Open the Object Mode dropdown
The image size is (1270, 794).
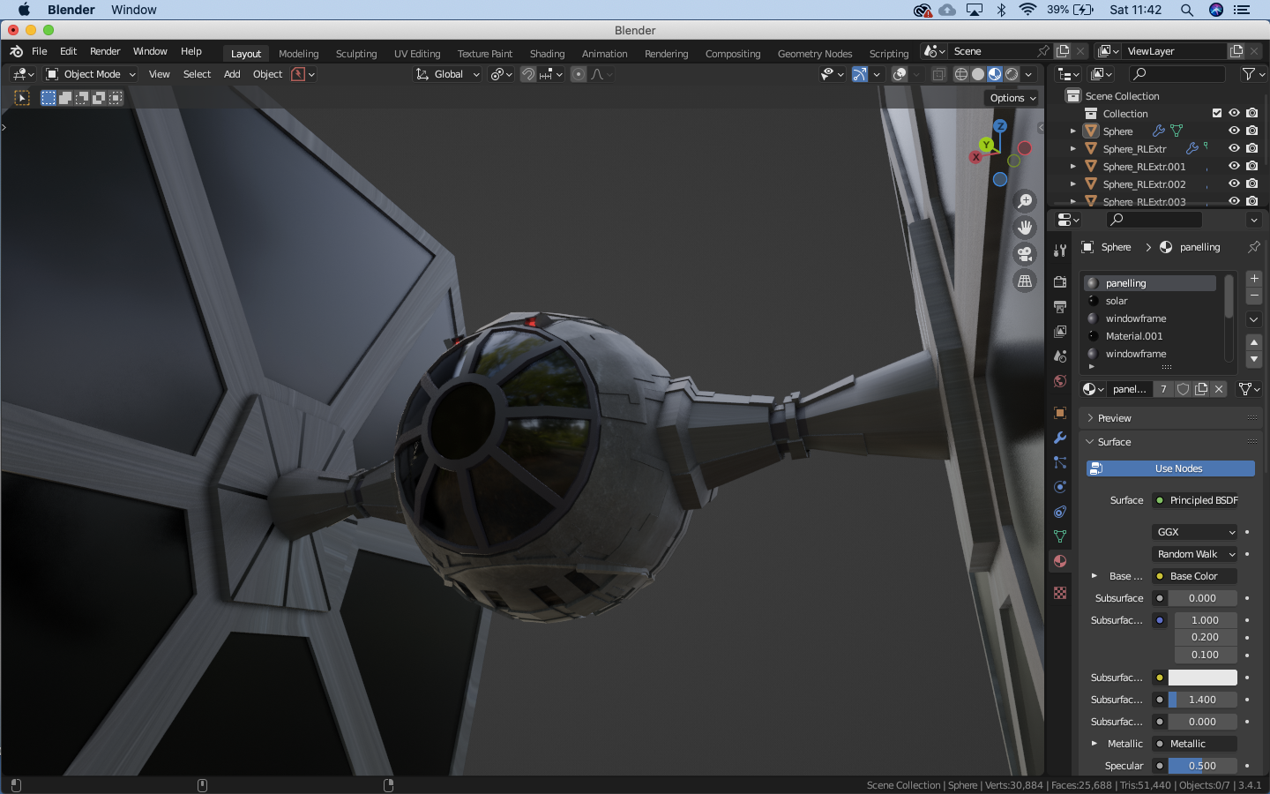pos(91,74)
